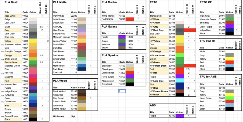Viewport: 243px width, 122px height.
Task: Click the Sunflower Yellow title cell
Action: pos(13,45)
